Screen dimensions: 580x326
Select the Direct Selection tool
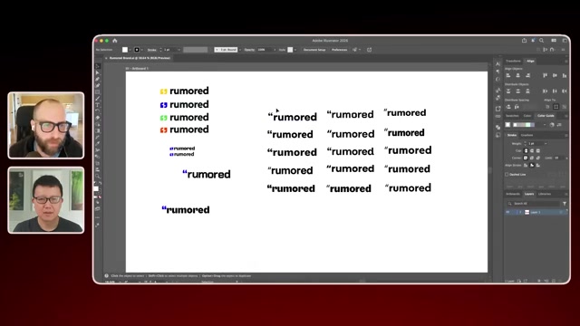pos(98,72)
